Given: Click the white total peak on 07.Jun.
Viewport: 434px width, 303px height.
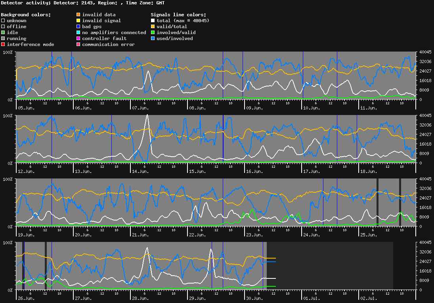Looking at the screenshot, I should coord(148,71).
